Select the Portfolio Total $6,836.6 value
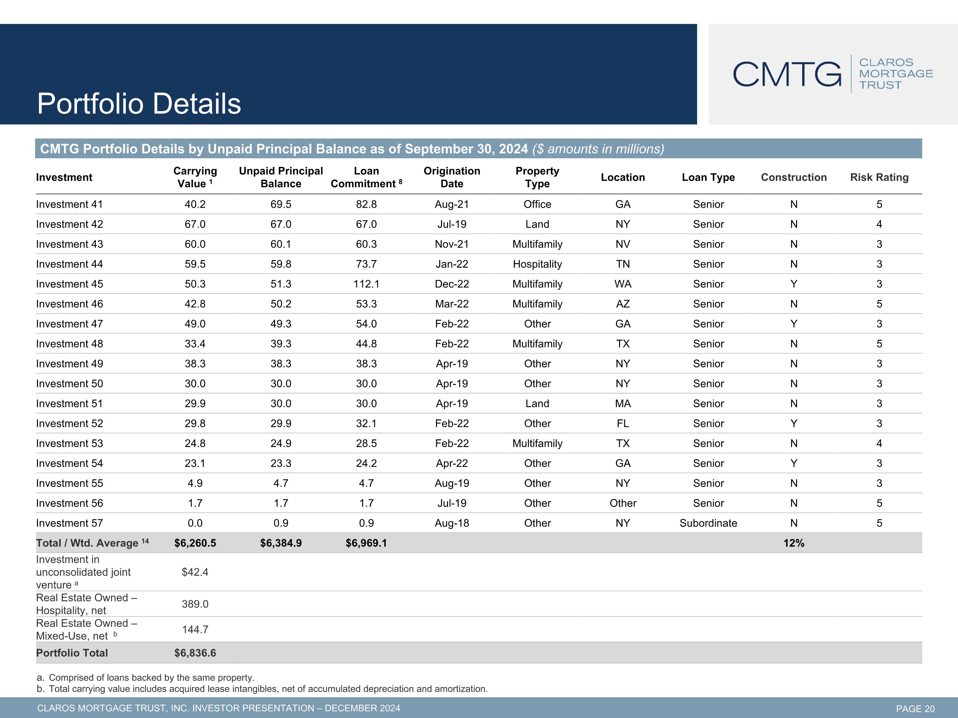The image size is (958, 718). pos(195,653)
